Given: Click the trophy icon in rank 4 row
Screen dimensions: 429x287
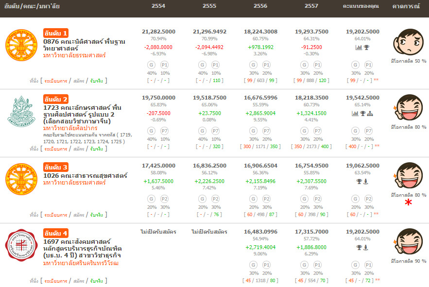Looking at the screenshot, I should pyautogui.click(x=359, y=247).
